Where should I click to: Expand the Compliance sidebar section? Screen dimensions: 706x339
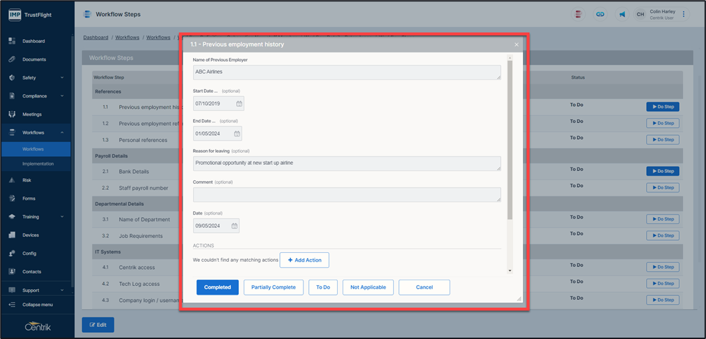pos(62,96)
